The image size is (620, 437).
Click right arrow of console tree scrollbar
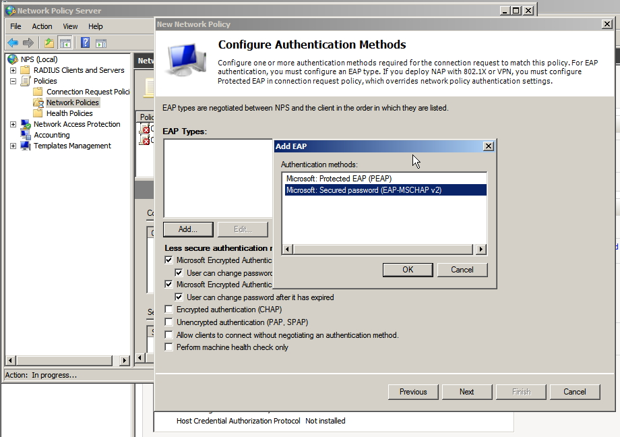(124, 360)
